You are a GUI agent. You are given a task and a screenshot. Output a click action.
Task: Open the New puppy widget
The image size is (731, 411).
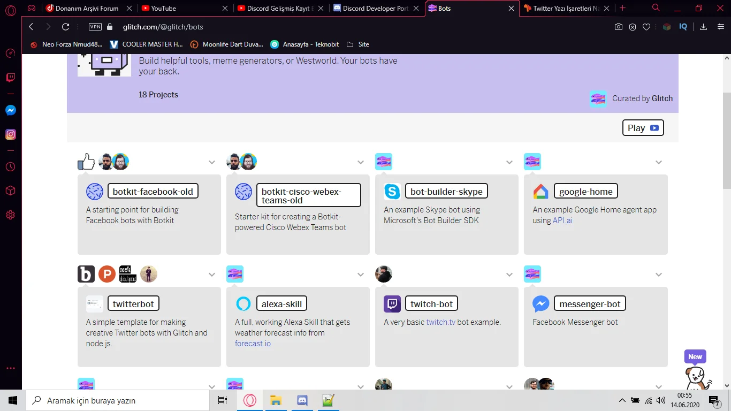click(698, 370)
